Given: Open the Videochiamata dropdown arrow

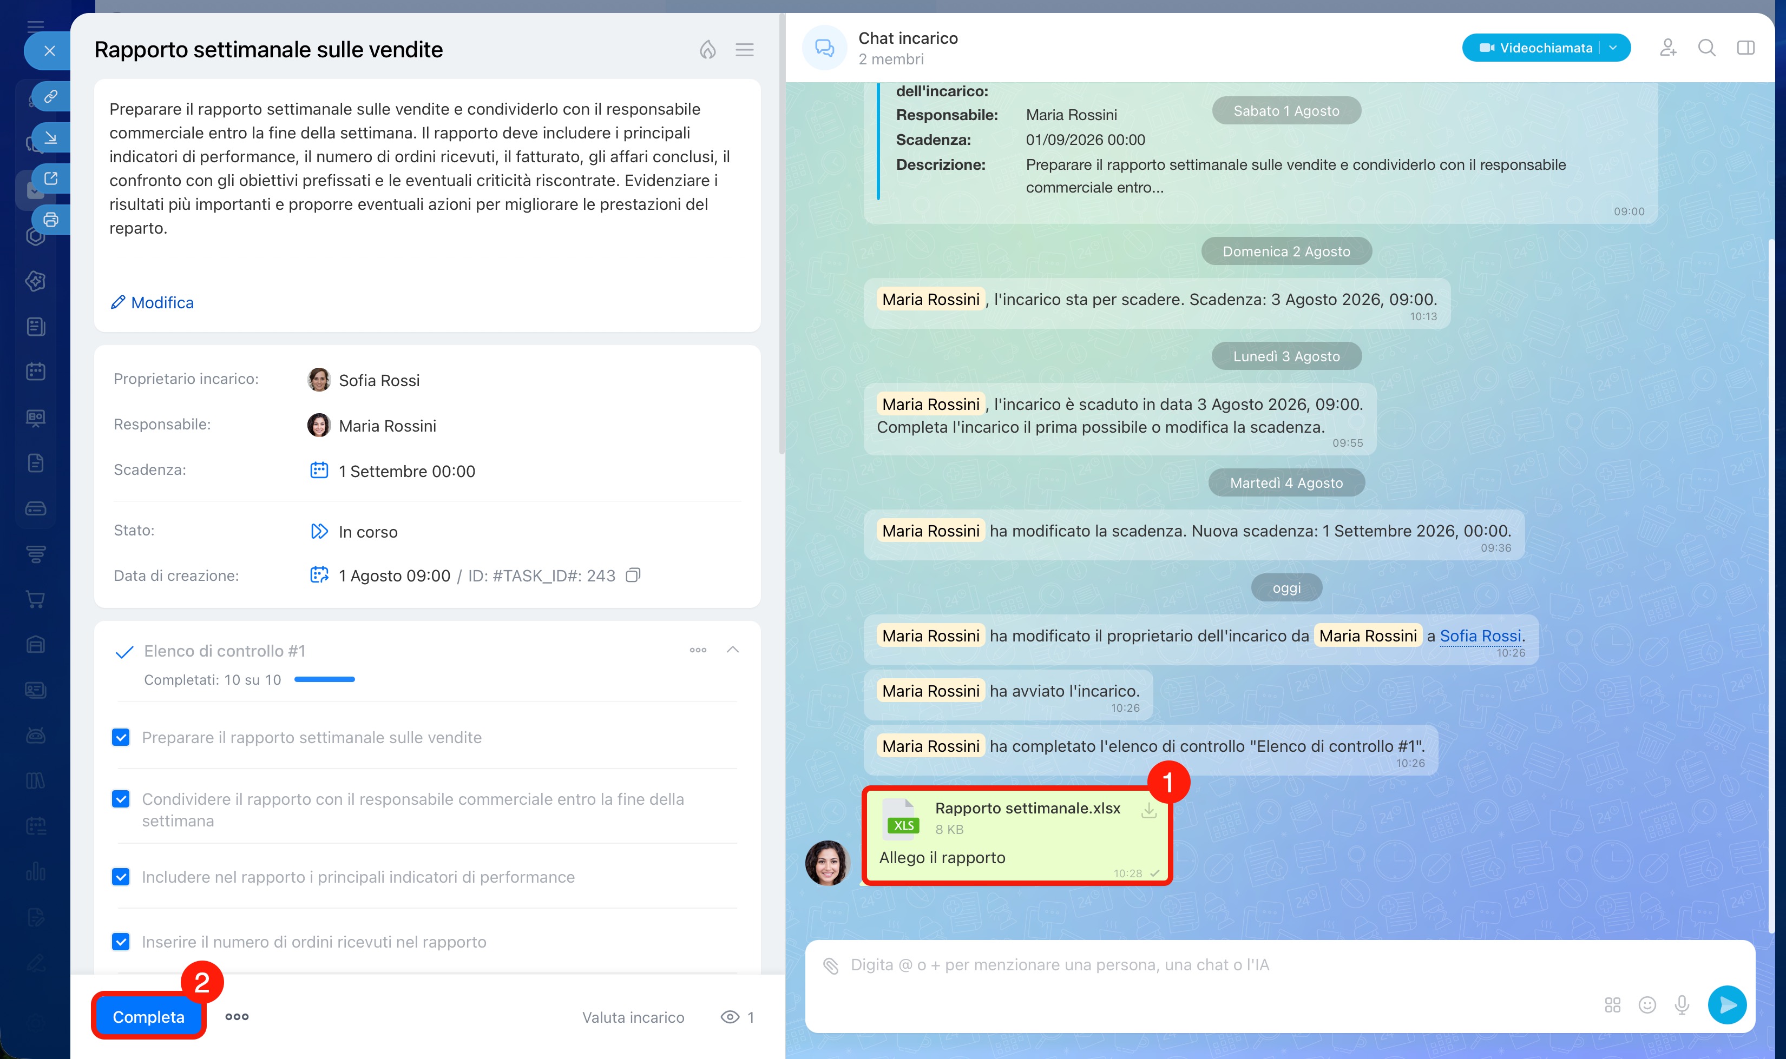Looking at the screenshot, I should click(1613, 48).
